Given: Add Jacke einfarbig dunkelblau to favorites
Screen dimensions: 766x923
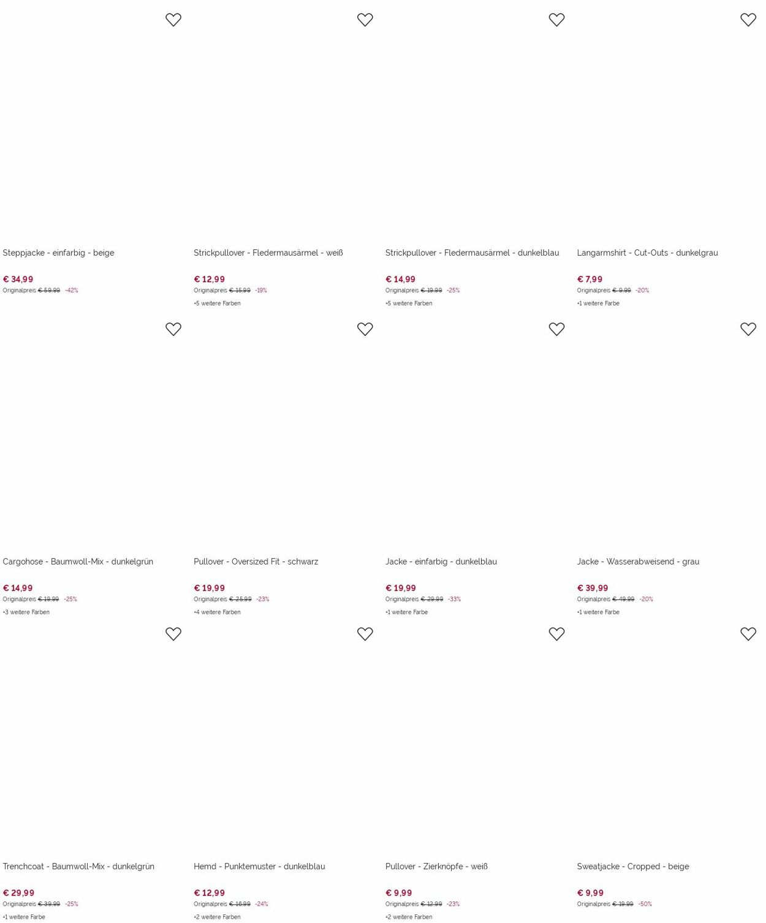Looking at the screenshot, I should click(x=556, y=329).
